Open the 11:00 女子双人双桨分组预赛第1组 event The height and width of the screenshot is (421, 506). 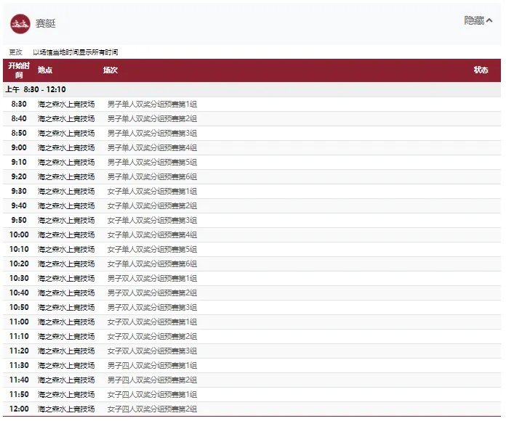pyautogui.click(x=152, y=322)
